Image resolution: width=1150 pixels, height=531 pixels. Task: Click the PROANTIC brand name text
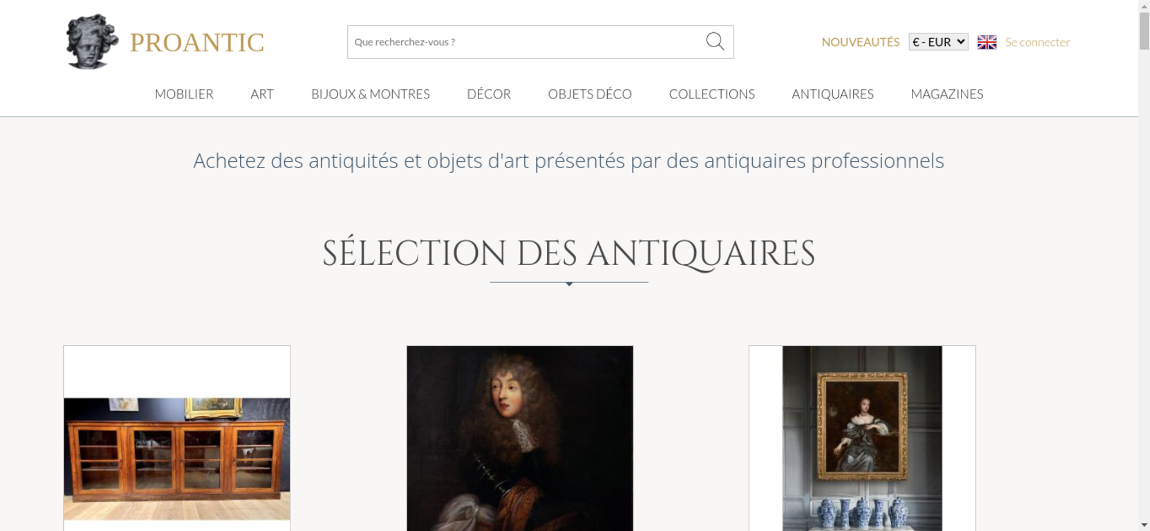tap(197, 43)
